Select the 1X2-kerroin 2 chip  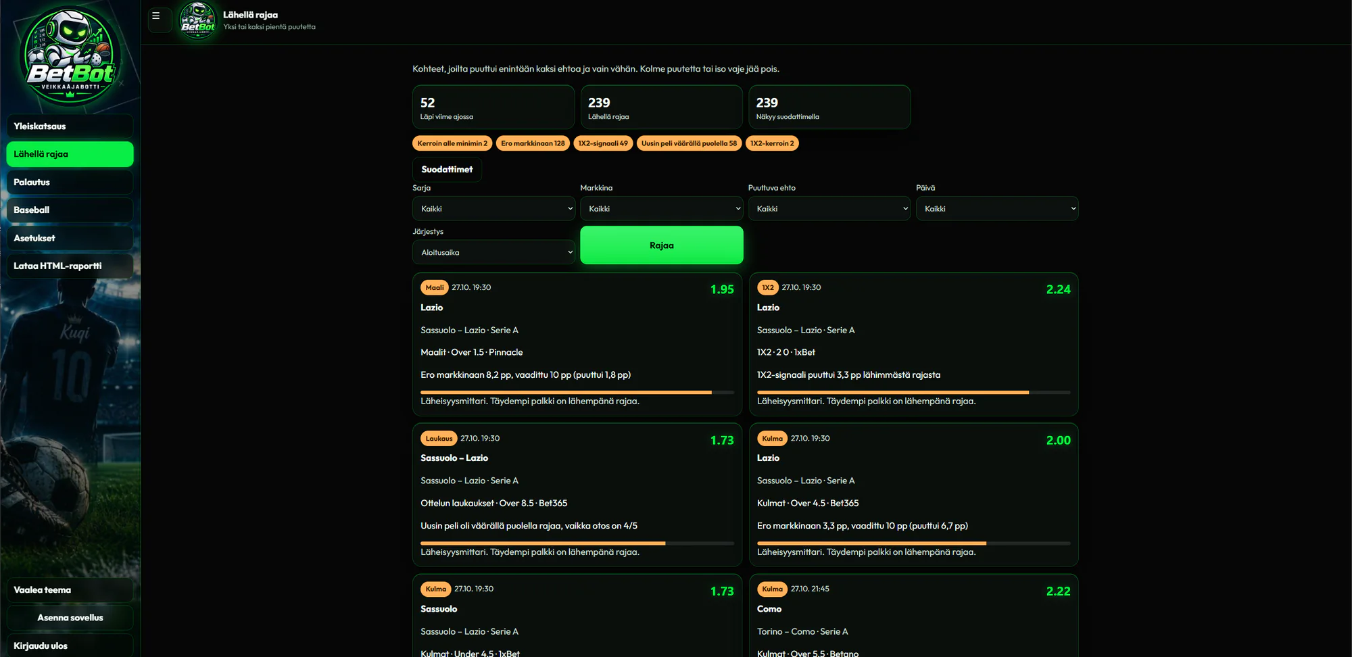(x=772, y=143)
